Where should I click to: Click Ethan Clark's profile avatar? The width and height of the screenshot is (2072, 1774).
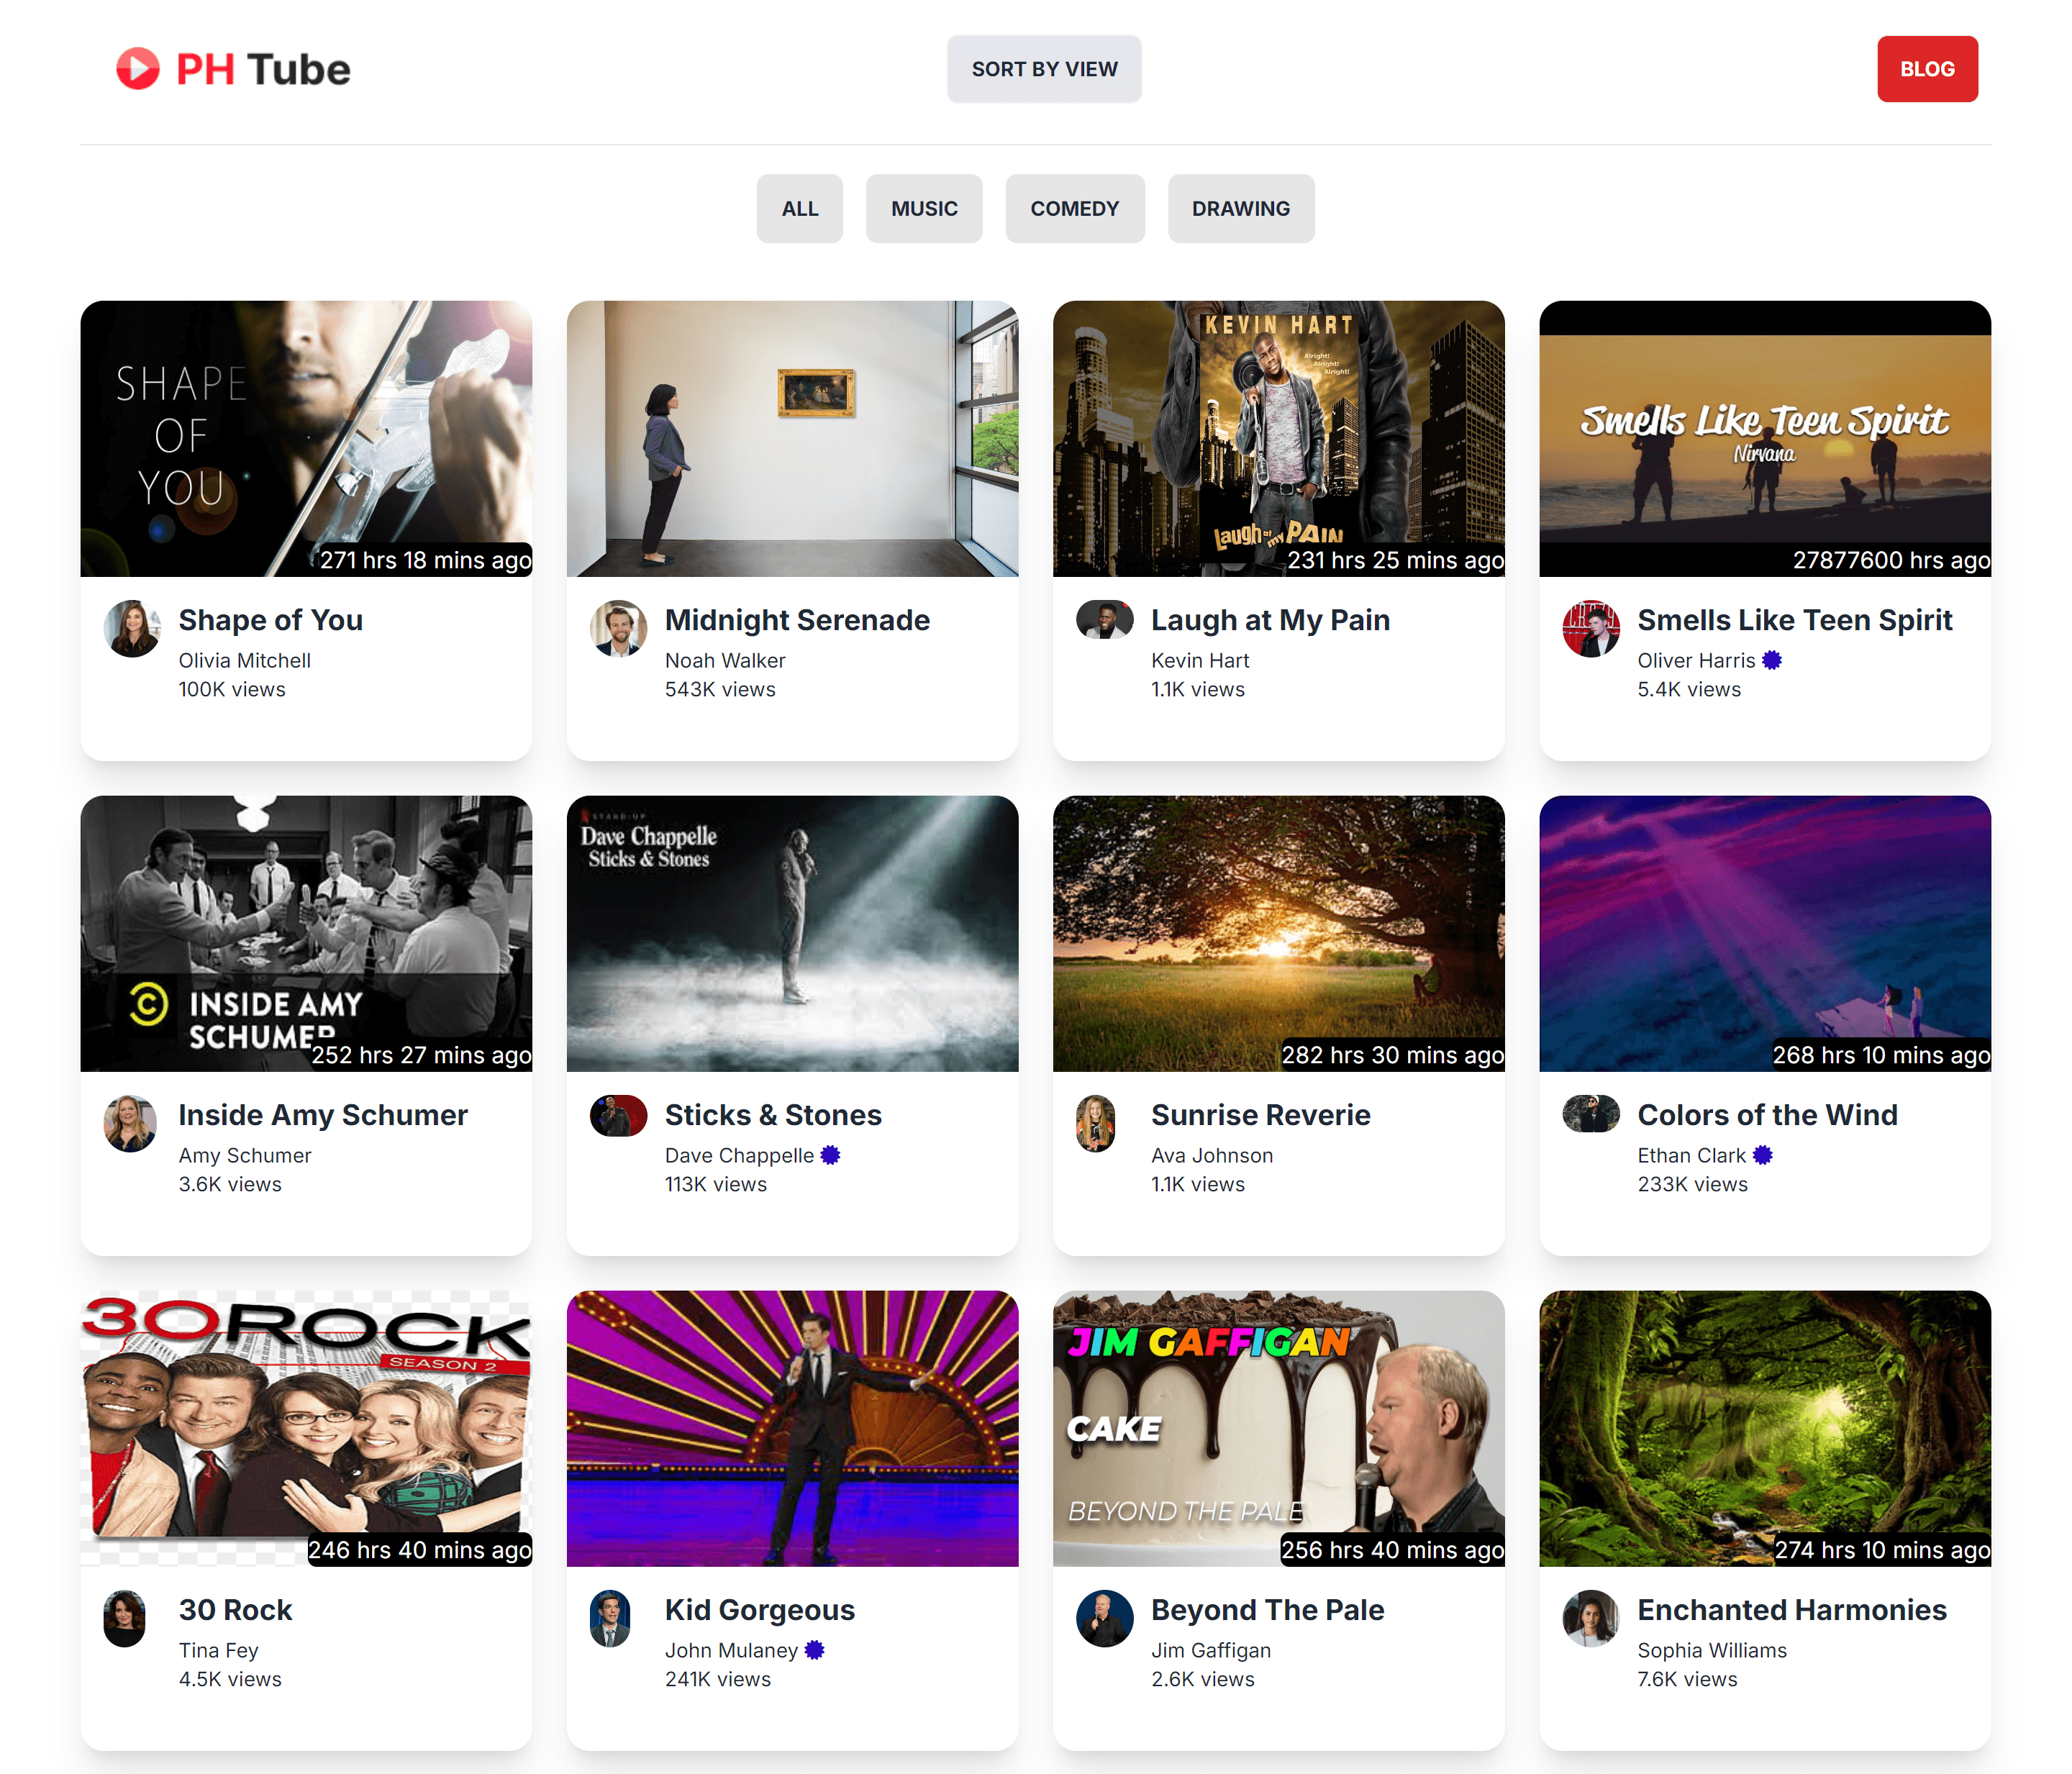tap(1590, 1114)
